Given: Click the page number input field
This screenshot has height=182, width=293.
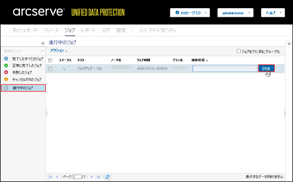Looking at the screenshot, I should pos(77,177).
